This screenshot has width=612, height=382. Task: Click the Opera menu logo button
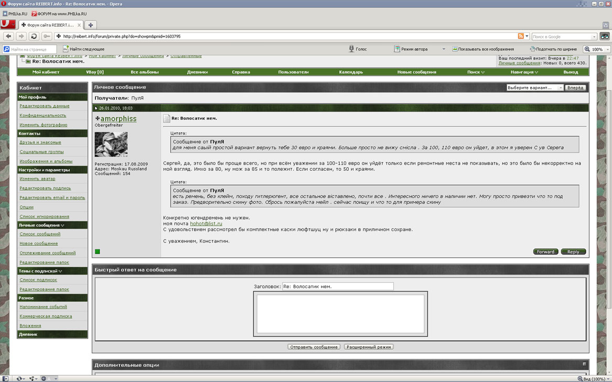[x=7, y=25]
